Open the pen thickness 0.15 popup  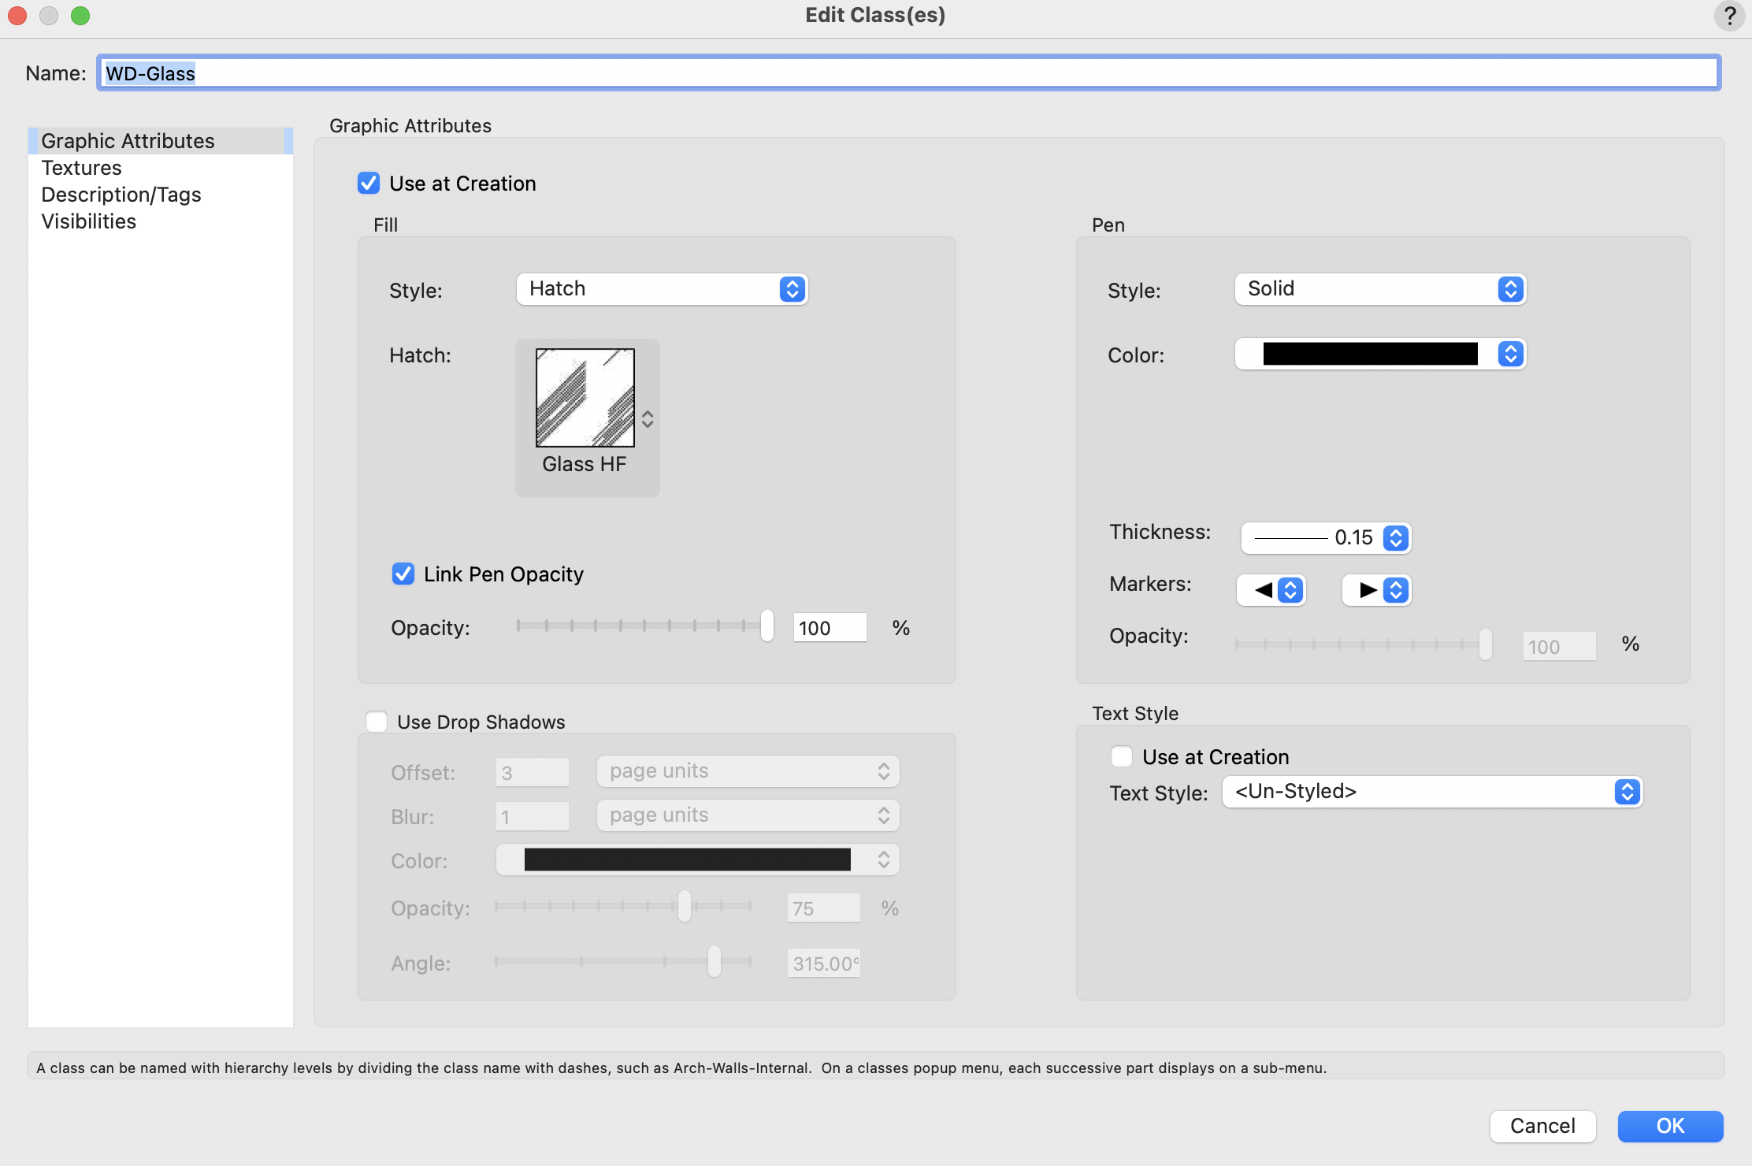coord(1326,538)
